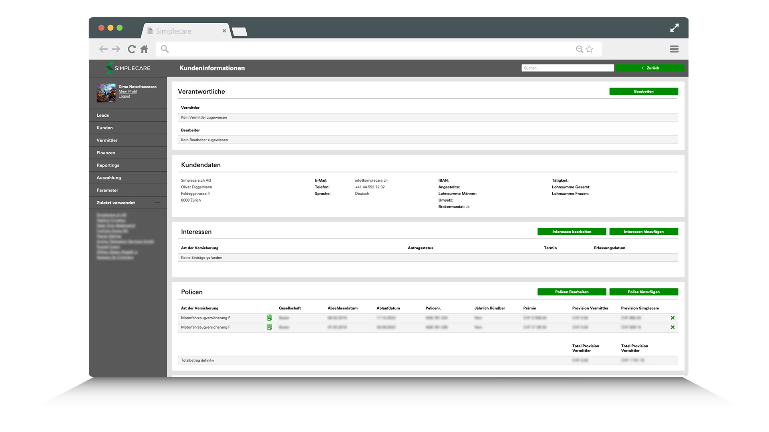Click the Zurück button
Image resolution: width=769 pixels, height=432 pixels.
tap(650, 68)
